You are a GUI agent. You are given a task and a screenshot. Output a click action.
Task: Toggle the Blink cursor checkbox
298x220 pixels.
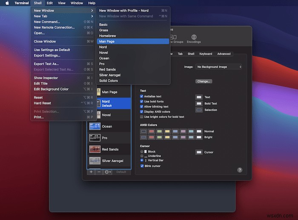coord(142,166)
